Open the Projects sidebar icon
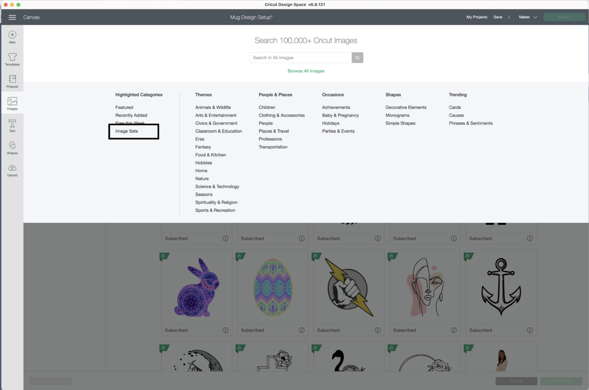 (12, 79)
